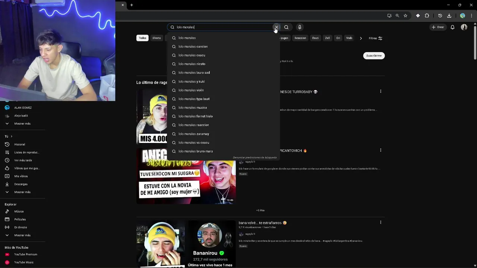Screen dimensions: 477x268
Task: Open browser extensions puzzle icon
Action: pos(427,16)
